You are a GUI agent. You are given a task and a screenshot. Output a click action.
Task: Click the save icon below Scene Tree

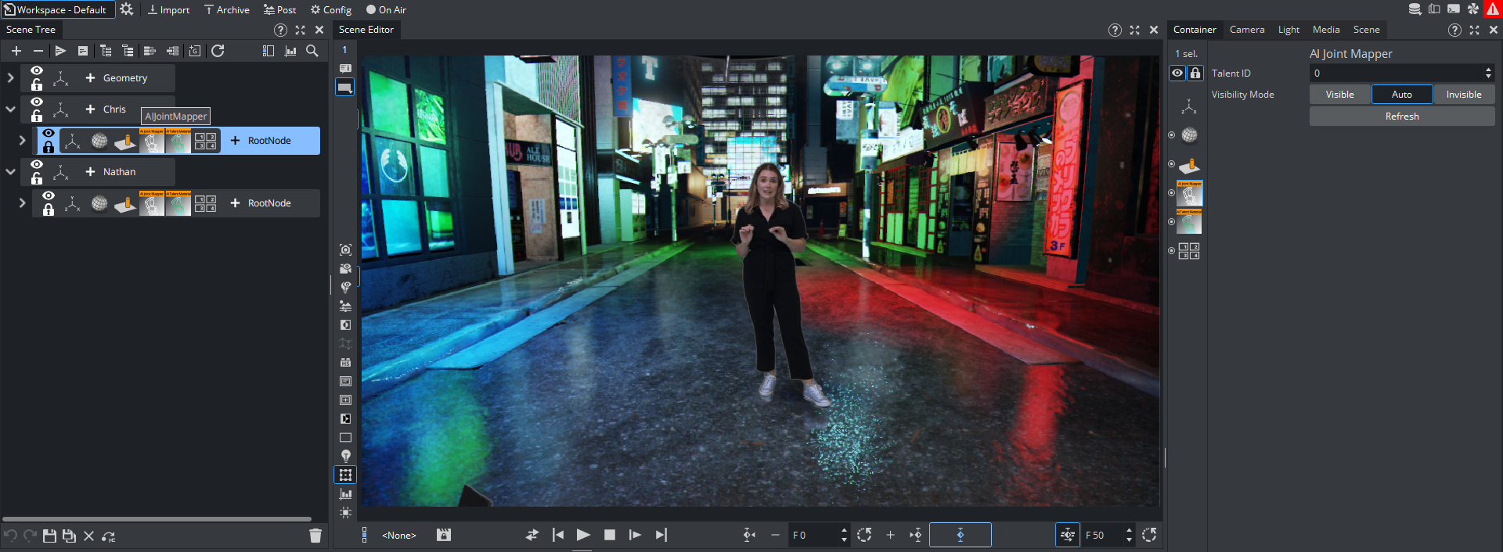49,536
